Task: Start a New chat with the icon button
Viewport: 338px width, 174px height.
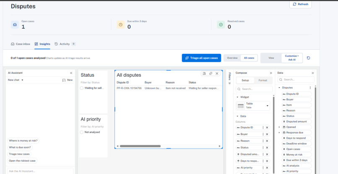Action: pyautogui.click(x=68, y=80)
